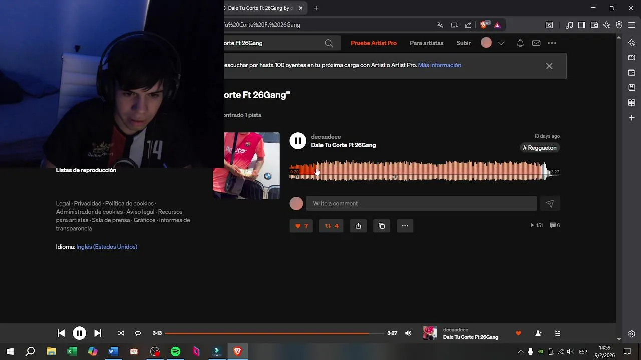
Task: Open the Privacidad footer link
Action: pyautogui.click(x=88, y=203)
